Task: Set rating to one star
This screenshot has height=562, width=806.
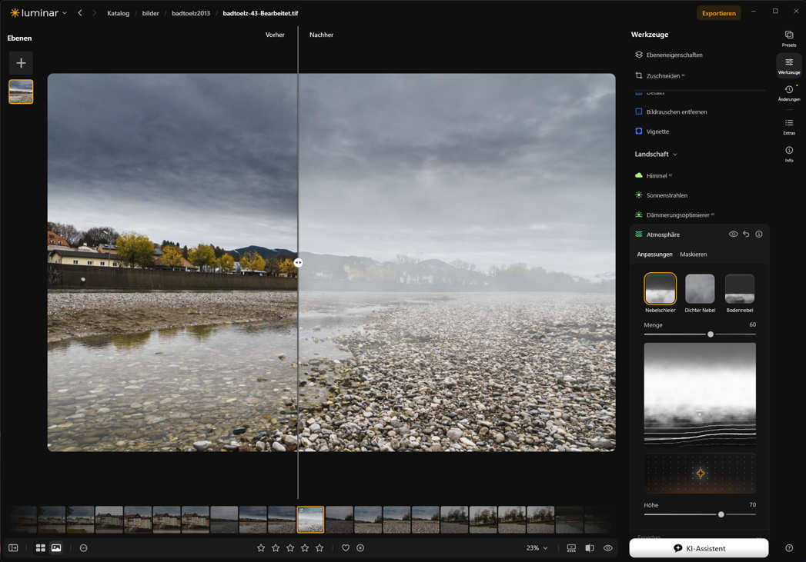Action: pyautogui.click(x=261, y=547)
